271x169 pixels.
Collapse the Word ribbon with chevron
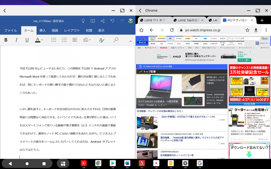point(130,41)
